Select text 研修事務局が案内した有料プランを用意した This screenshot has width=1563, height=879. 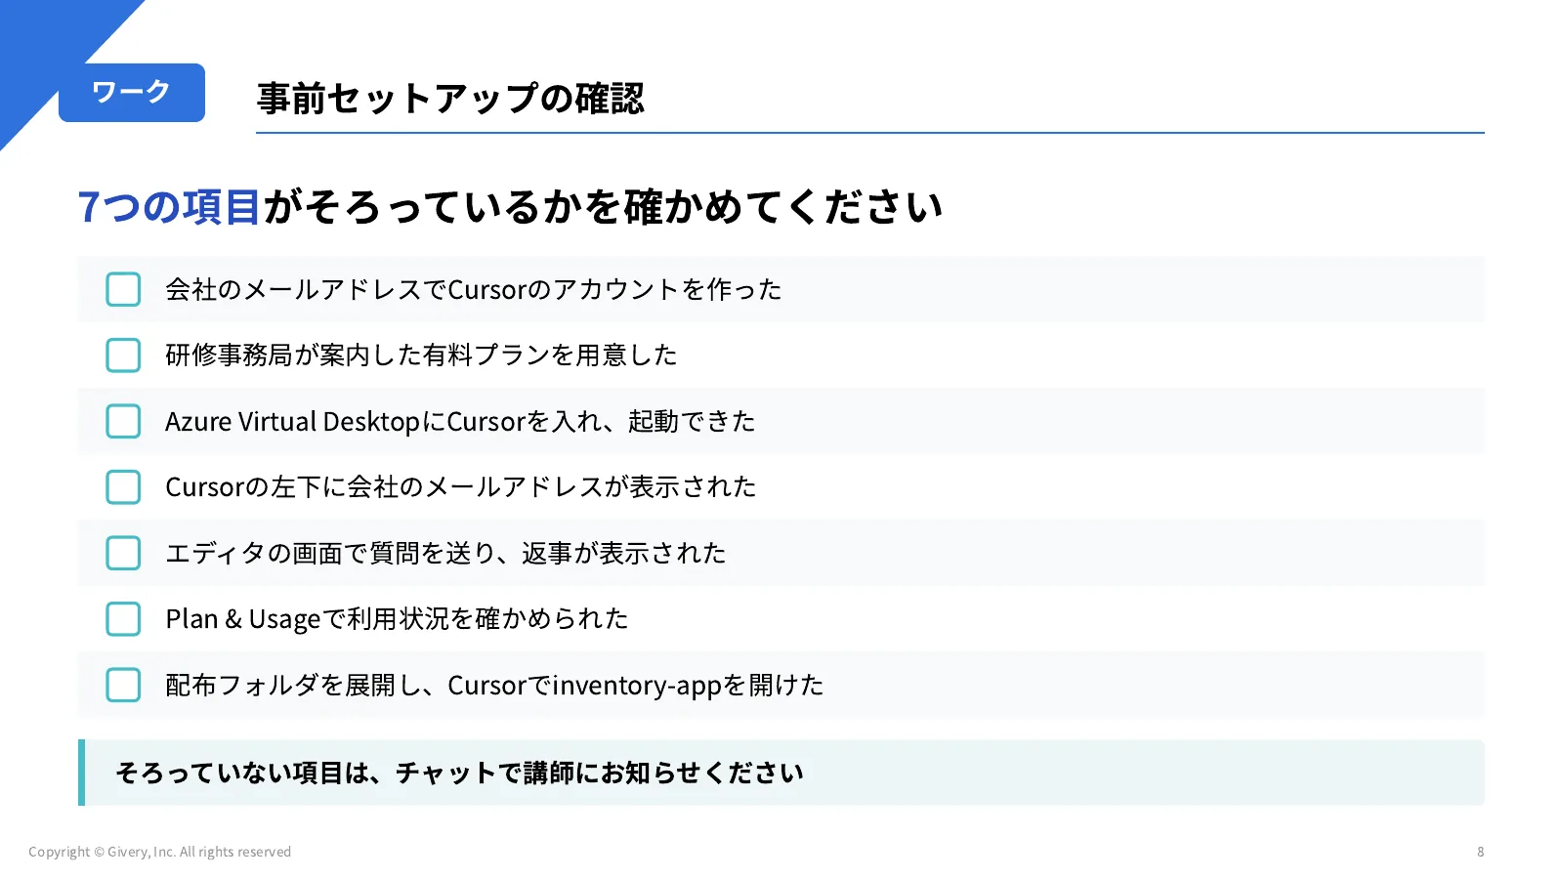421,356
